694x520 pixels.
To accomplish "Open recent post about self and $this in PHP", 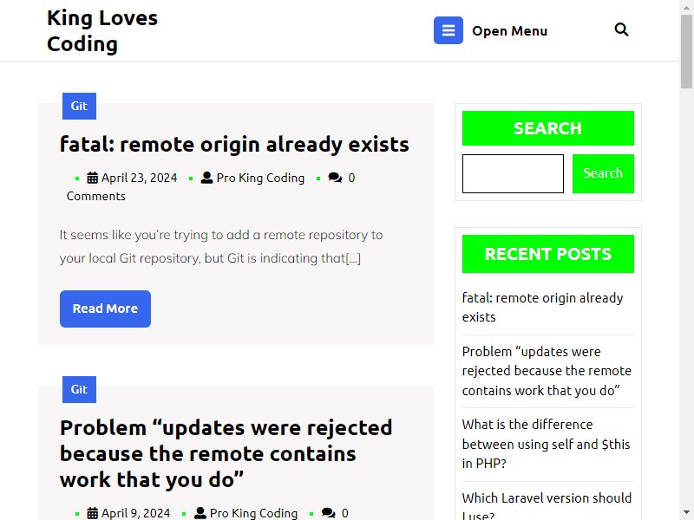I will coord(546,444).
